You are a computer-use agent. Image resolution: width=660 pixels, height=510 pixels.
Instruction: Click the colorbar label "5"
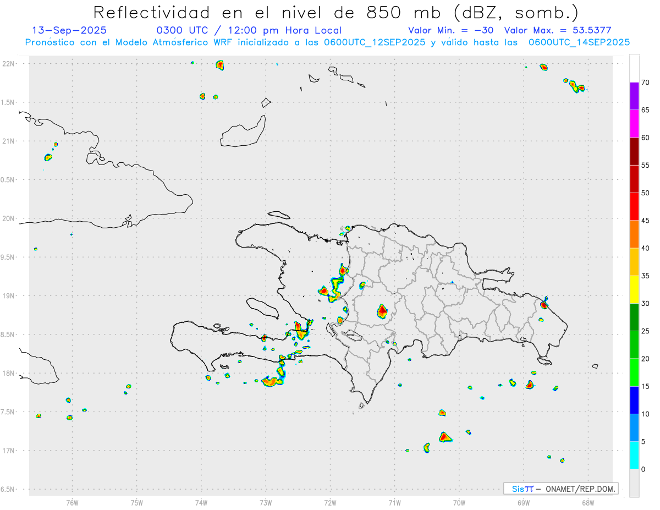tap(643, 442)
